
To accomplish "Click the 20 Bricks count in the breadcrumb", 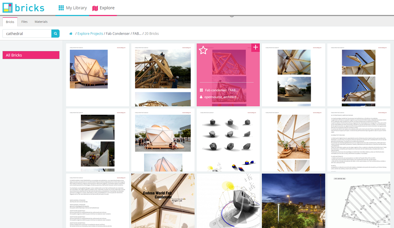I will point(152,34).
